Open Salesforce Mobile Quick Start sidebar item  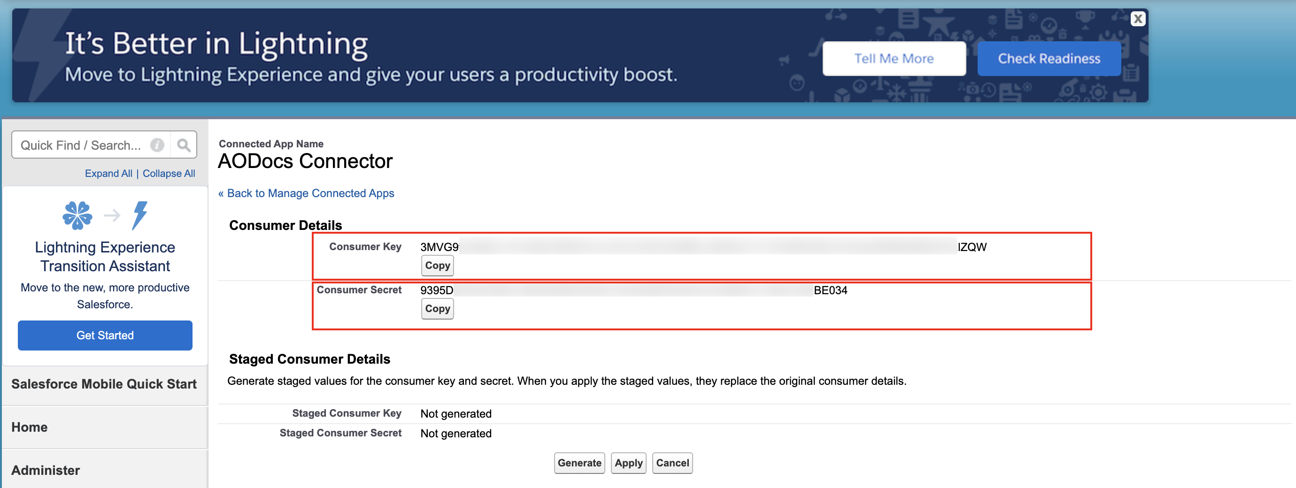104,384
